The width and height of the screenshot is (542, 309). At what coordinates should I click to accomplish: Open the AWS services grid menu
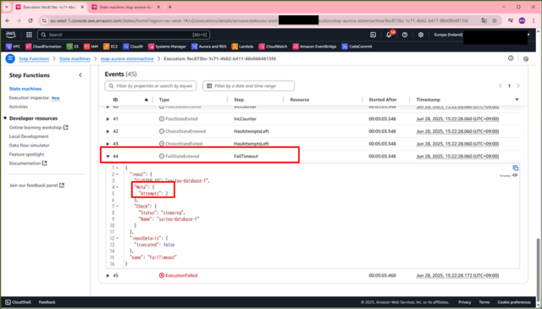tap(29, 35)
